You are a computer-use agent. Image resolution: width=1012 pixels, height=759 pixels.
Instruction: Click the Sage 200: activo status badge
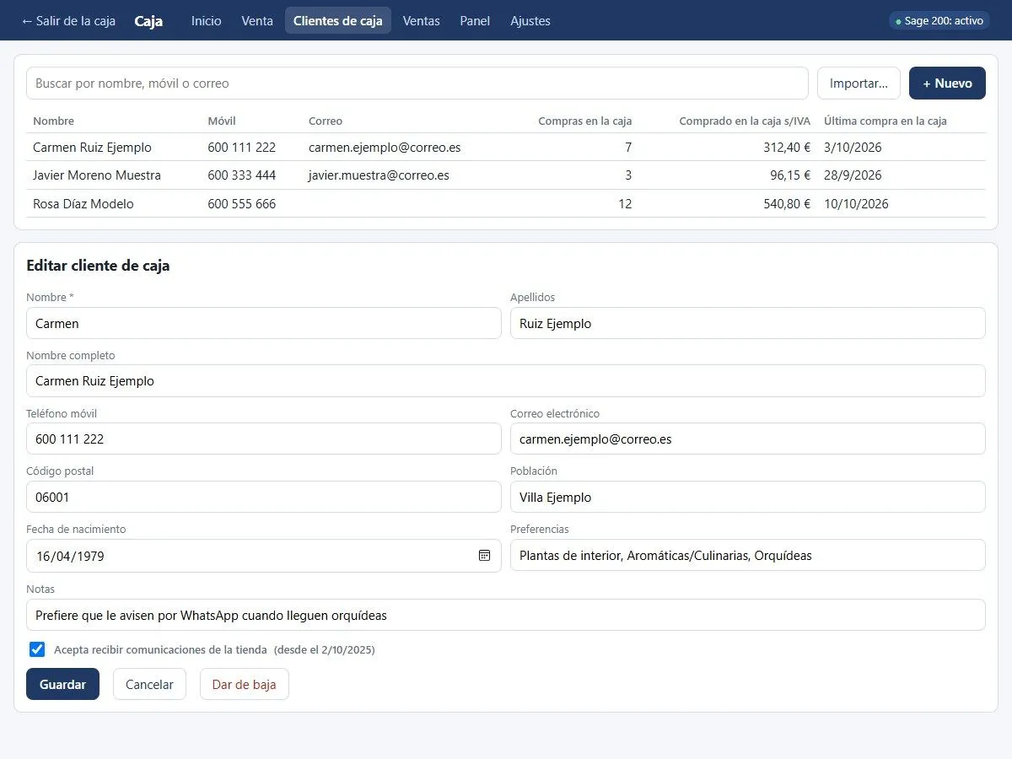(939, 21)
